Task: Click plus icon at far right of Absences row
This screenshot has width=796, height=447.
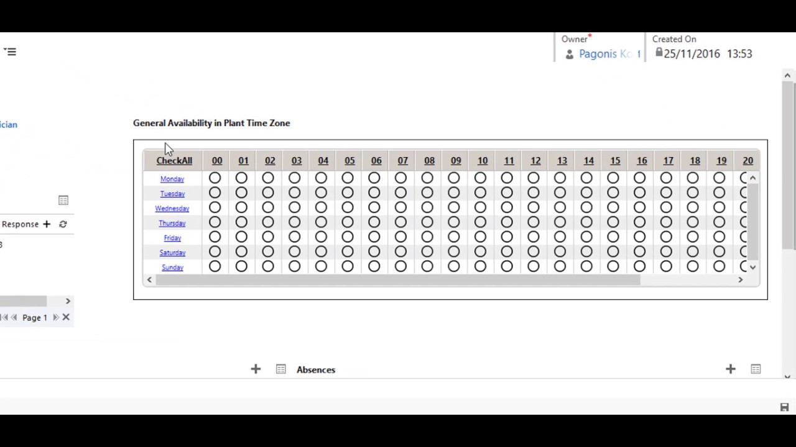Action: pyautogui.click(x=731, y=369)
